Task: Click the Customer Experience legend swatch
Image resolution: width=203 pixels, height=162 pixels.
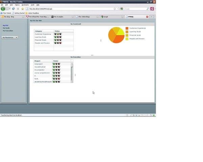Action: coord(127,28)
